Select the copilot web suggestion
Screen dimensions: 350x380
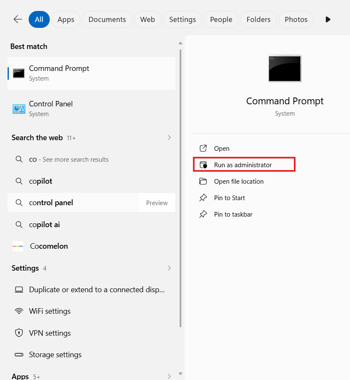92,181
